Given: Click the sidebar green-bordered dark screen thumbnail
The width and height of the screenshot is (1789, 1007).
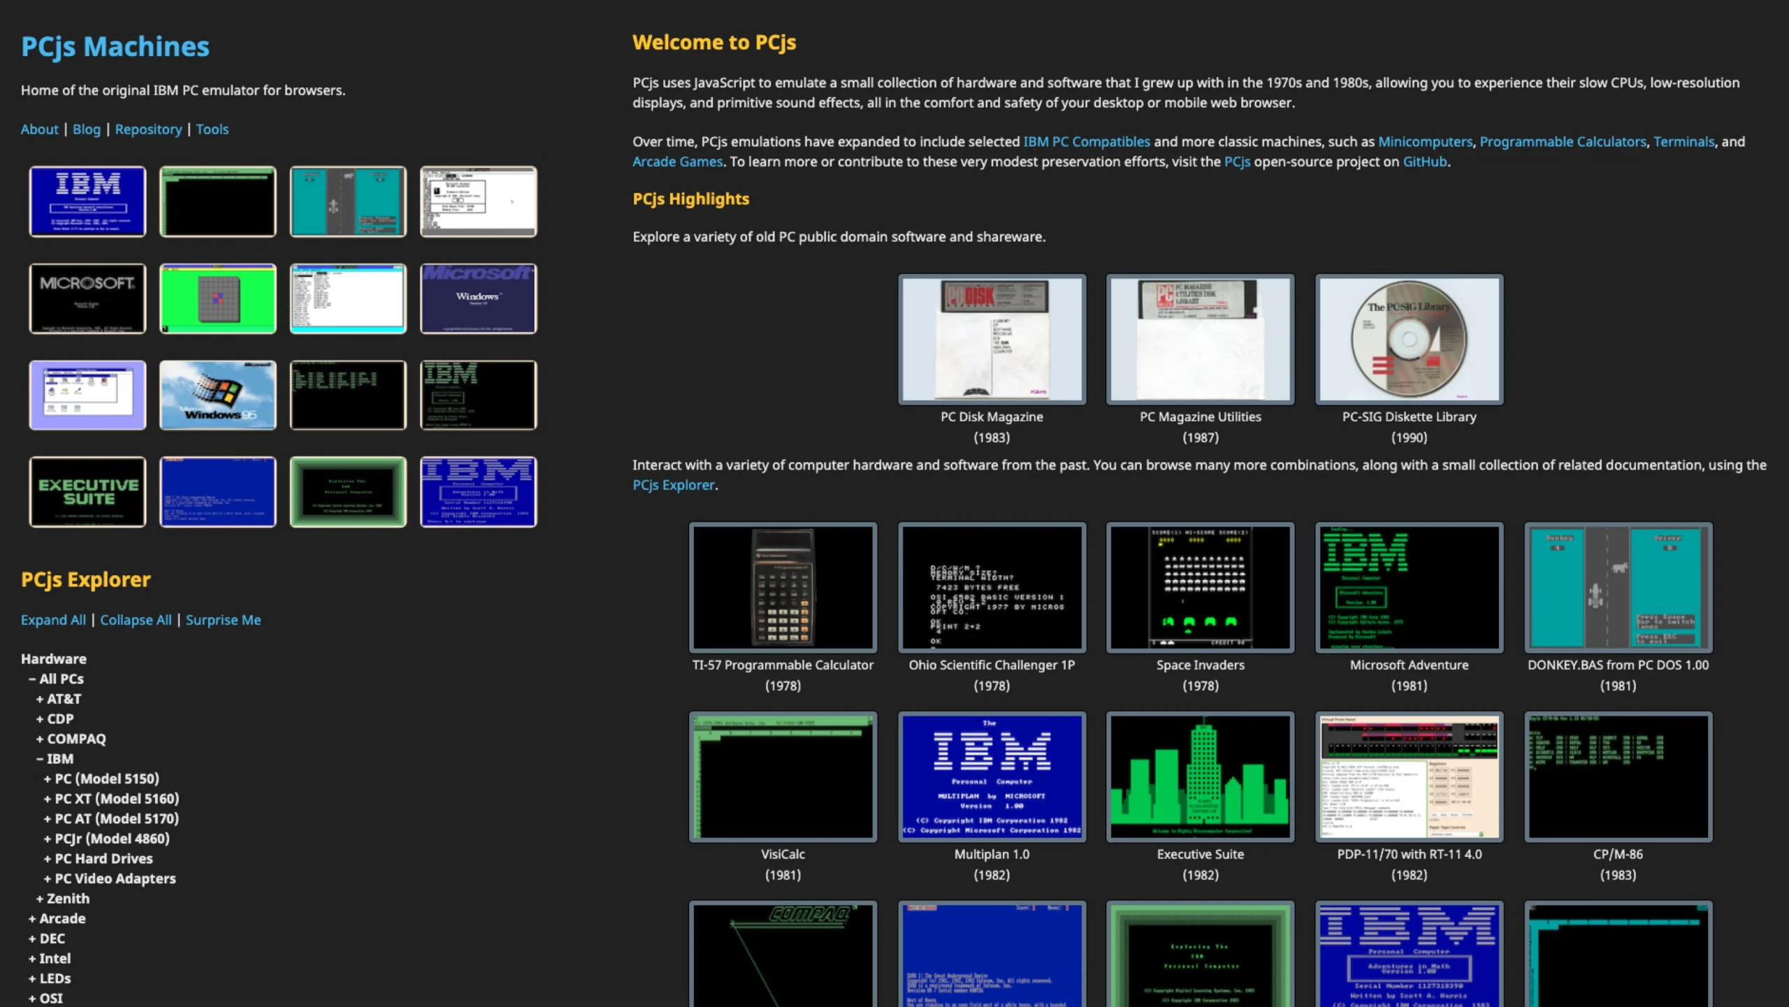Looking at the screenshot, I should tap(348, 492).
